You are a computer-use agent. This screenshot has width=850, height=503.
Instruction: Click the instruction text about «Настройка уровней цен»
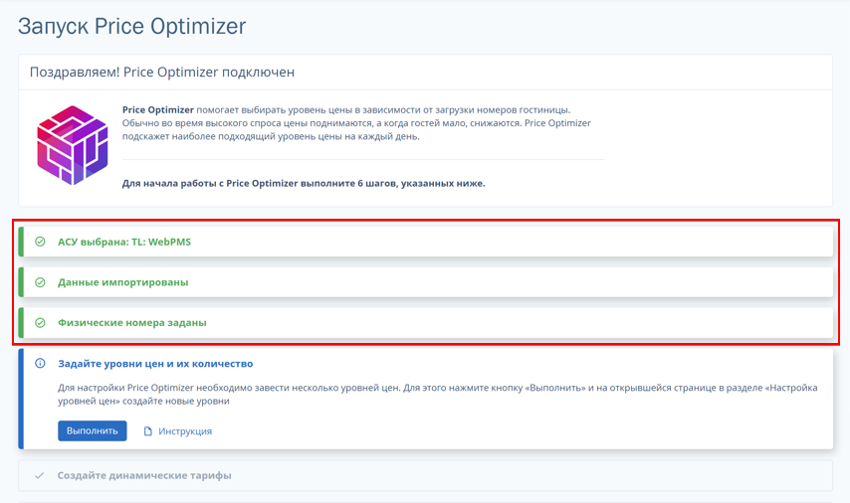(x=438, y=395)
